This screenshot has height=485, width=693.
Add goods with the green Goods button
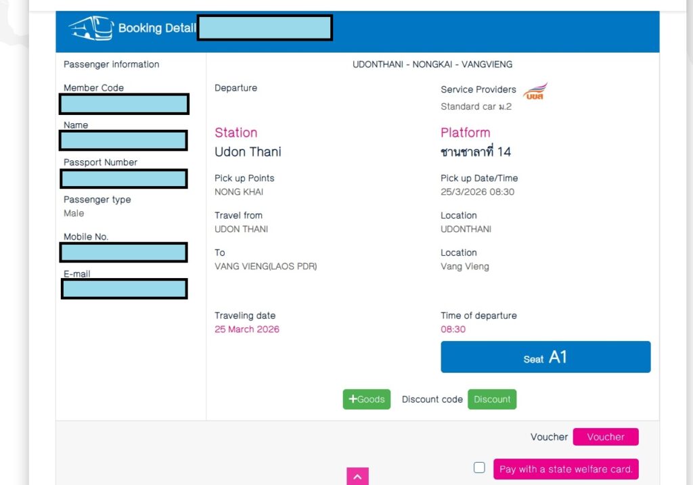point(366,399)
